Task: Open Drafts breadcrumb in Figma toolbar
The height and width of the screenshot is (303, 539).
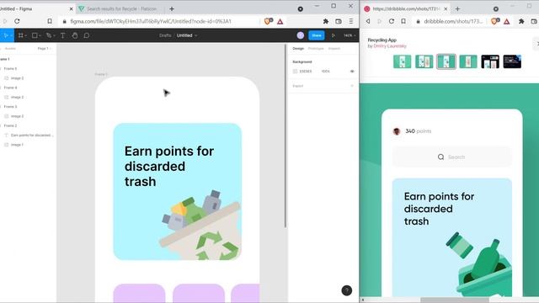Action: (x=165, y=35)
